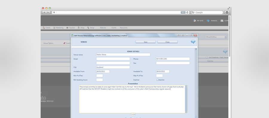Open the downloads button beside the search box
269x118 pixels.
click(x=227, y=12)
